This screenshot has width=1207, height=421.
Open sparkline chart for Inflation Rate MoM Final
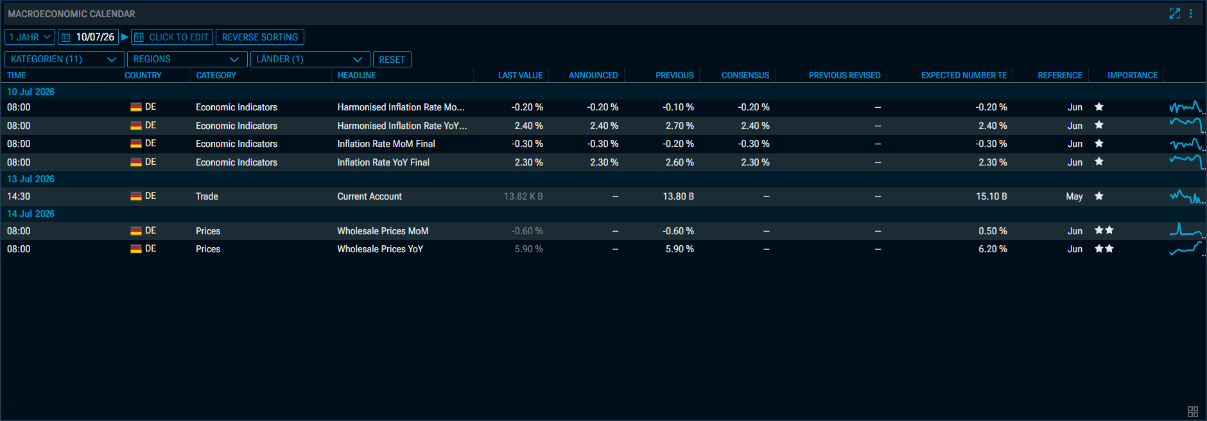tap(1186, 144)
